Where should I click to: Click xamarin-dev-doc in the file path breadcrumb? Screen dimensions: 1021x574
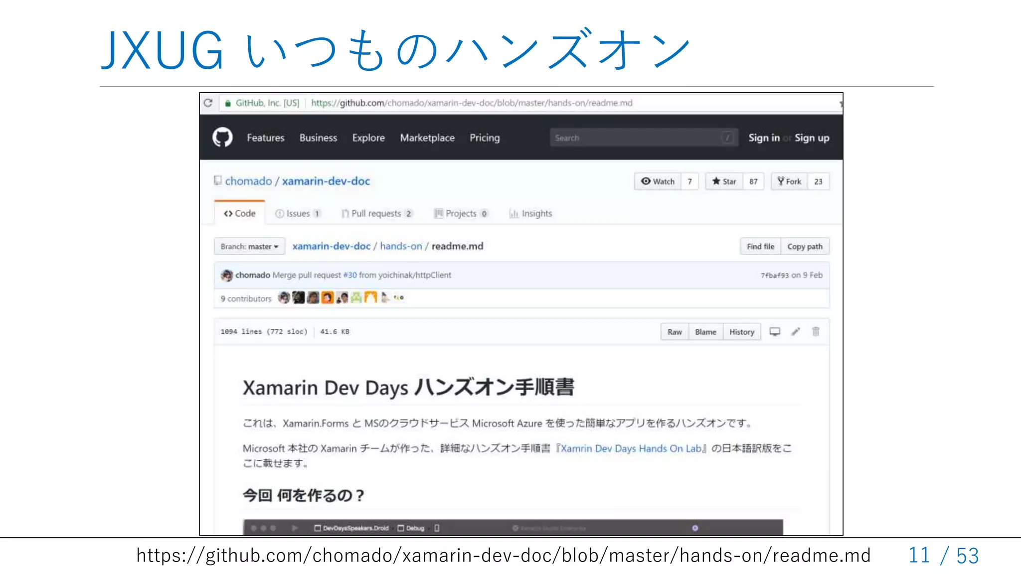tap(332, 246)
